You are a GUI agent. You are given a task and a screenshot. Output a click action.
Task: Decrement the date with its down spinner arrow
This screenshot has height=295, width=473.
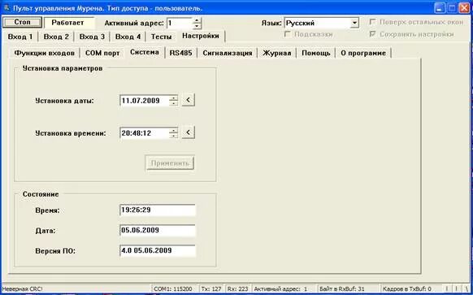point(173,103)
